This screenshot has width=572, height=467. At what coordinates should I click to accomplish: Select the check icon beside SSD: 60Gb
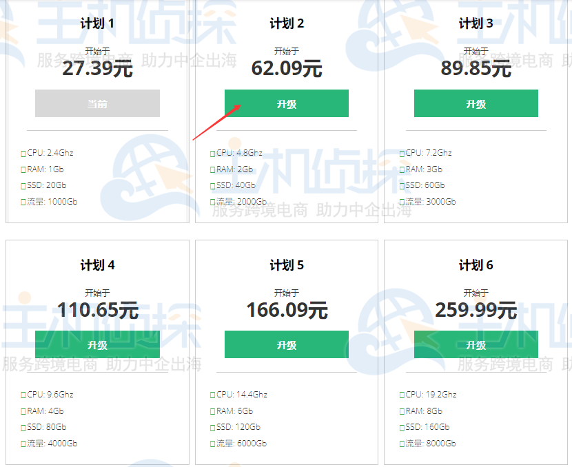[402, 185]
